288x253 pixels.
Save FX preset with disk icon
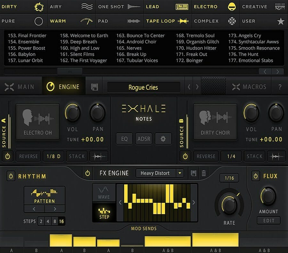click(194, 173)
